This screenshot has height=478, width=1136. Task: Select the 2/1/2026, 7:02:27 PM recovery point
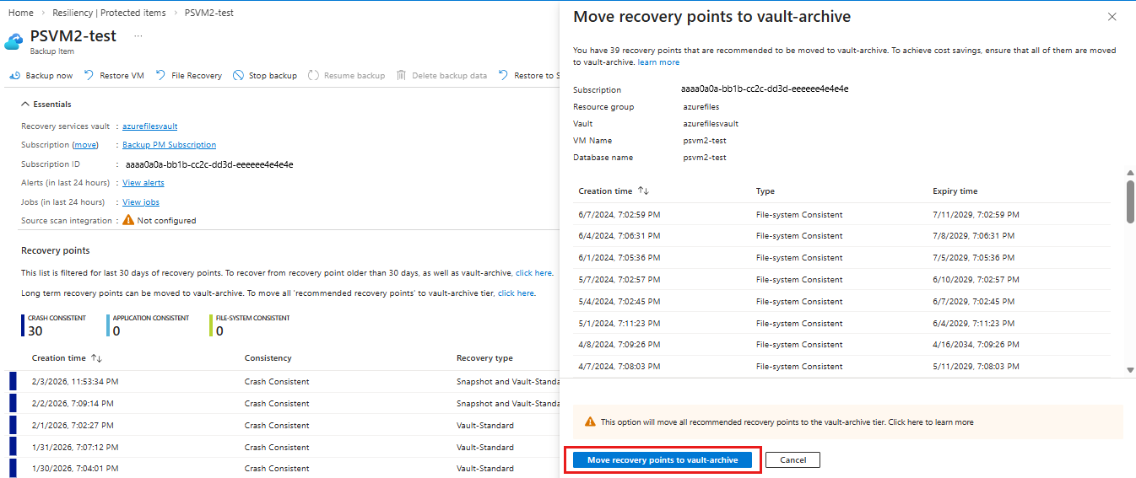pos(283,426)
